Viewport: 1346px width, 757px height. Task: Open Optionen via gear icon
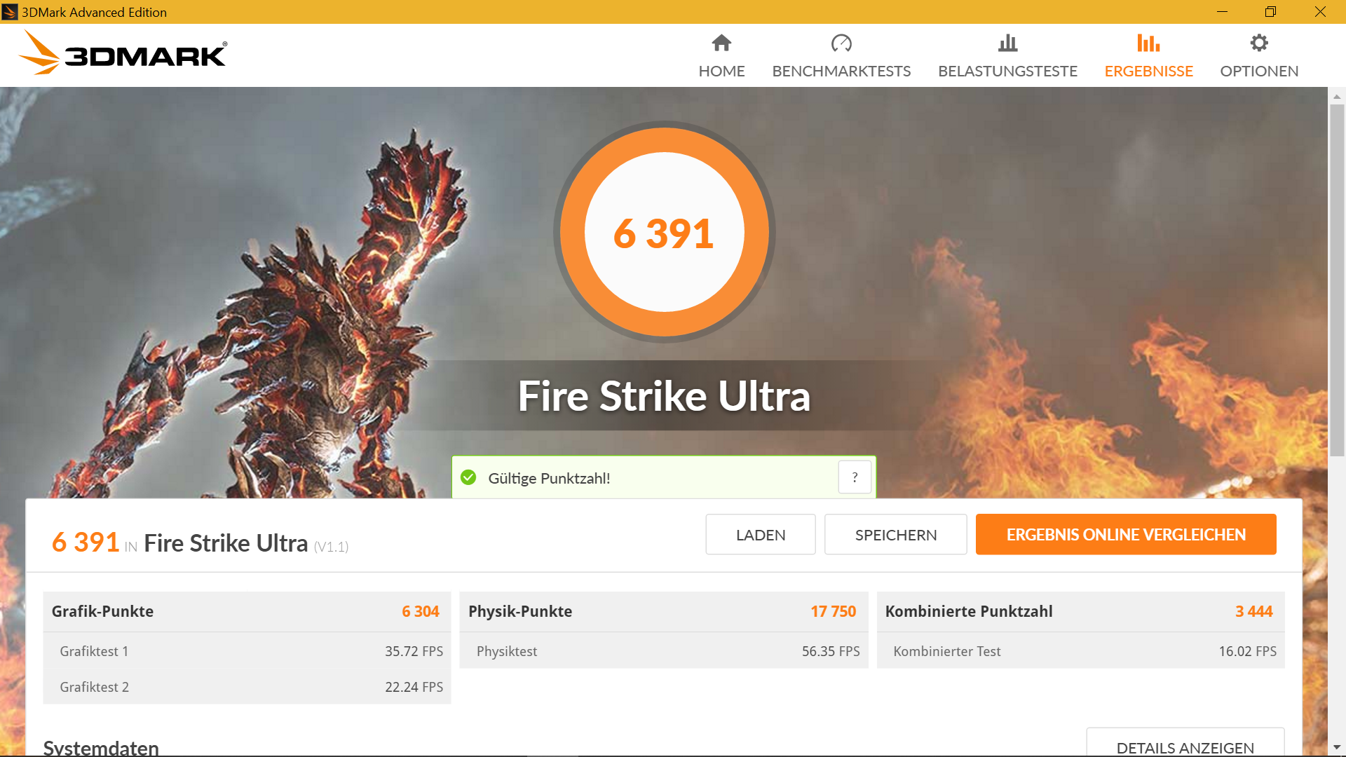[x=1259, y=43]
